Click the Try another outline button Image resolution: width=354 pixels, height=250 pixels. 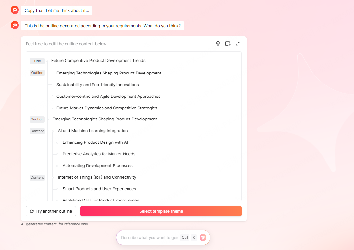pyautogui.click(x=51, y=211)
